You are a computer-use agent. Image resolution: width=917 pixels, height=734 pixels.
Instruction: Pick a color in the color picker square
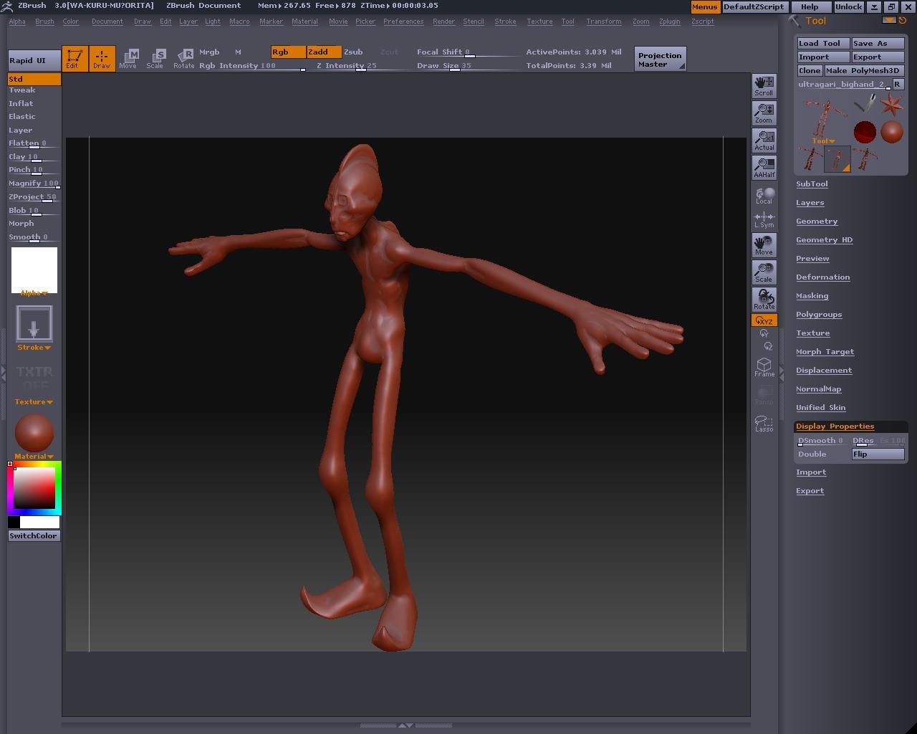(x=34, y=488)
